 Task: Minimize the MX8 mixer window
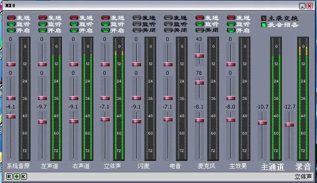(302, 6)
